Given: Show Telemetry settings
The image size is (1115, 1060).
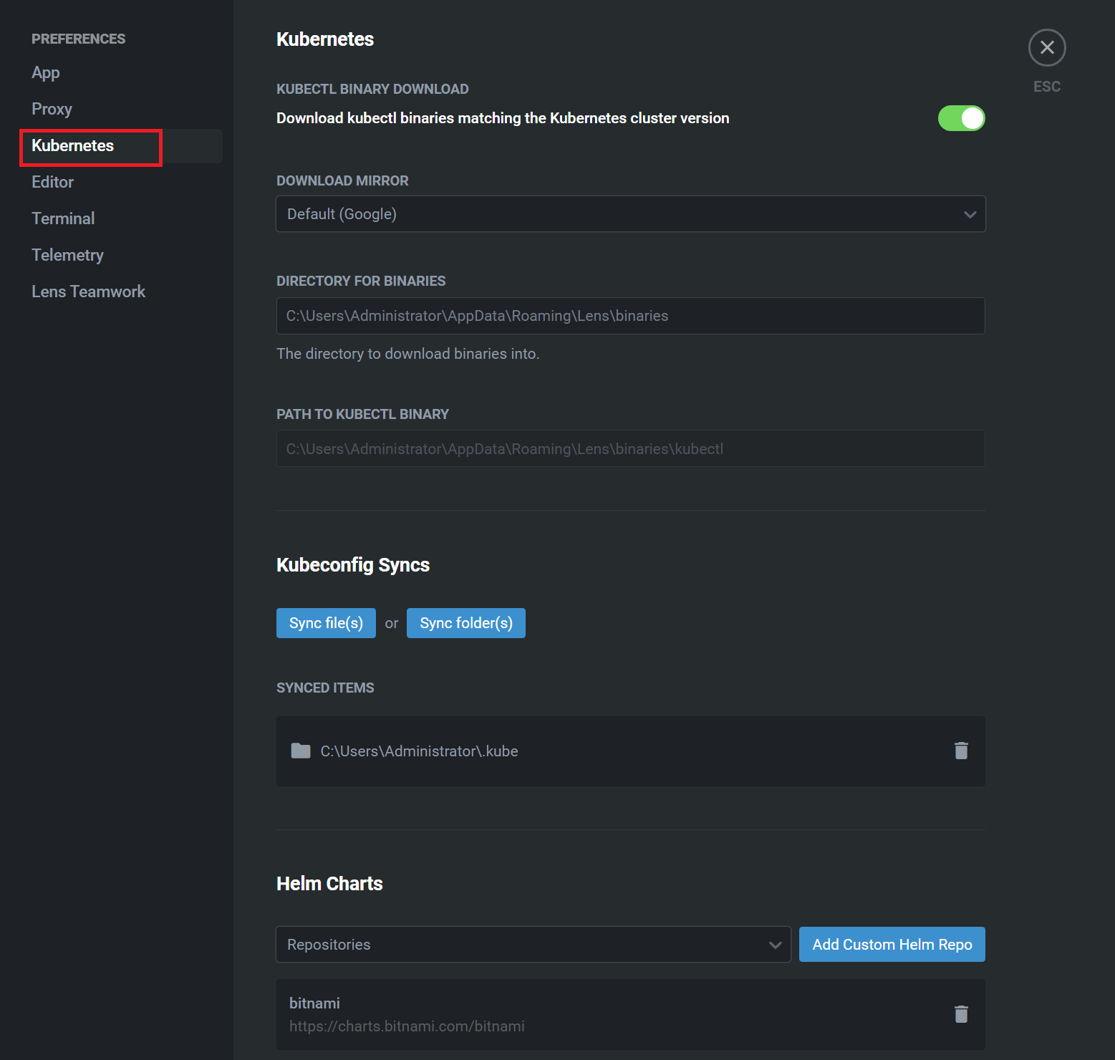Looking at the screenshot, I should pos(67,256).
